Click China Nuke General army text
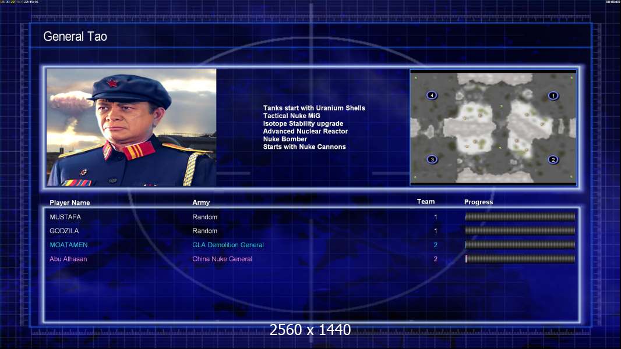This screenshot has width=621, height=349. tap(222, 259)
